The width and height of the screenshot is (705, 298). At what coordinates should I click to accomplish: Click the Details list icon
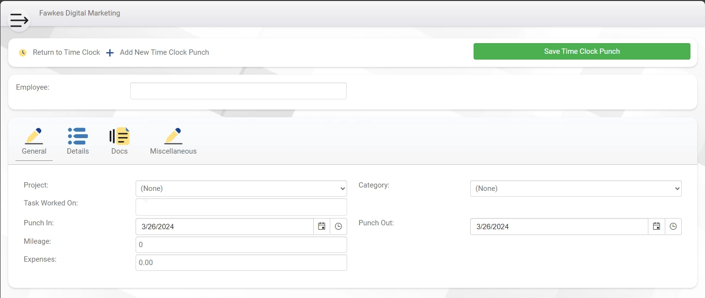[78, 136]
